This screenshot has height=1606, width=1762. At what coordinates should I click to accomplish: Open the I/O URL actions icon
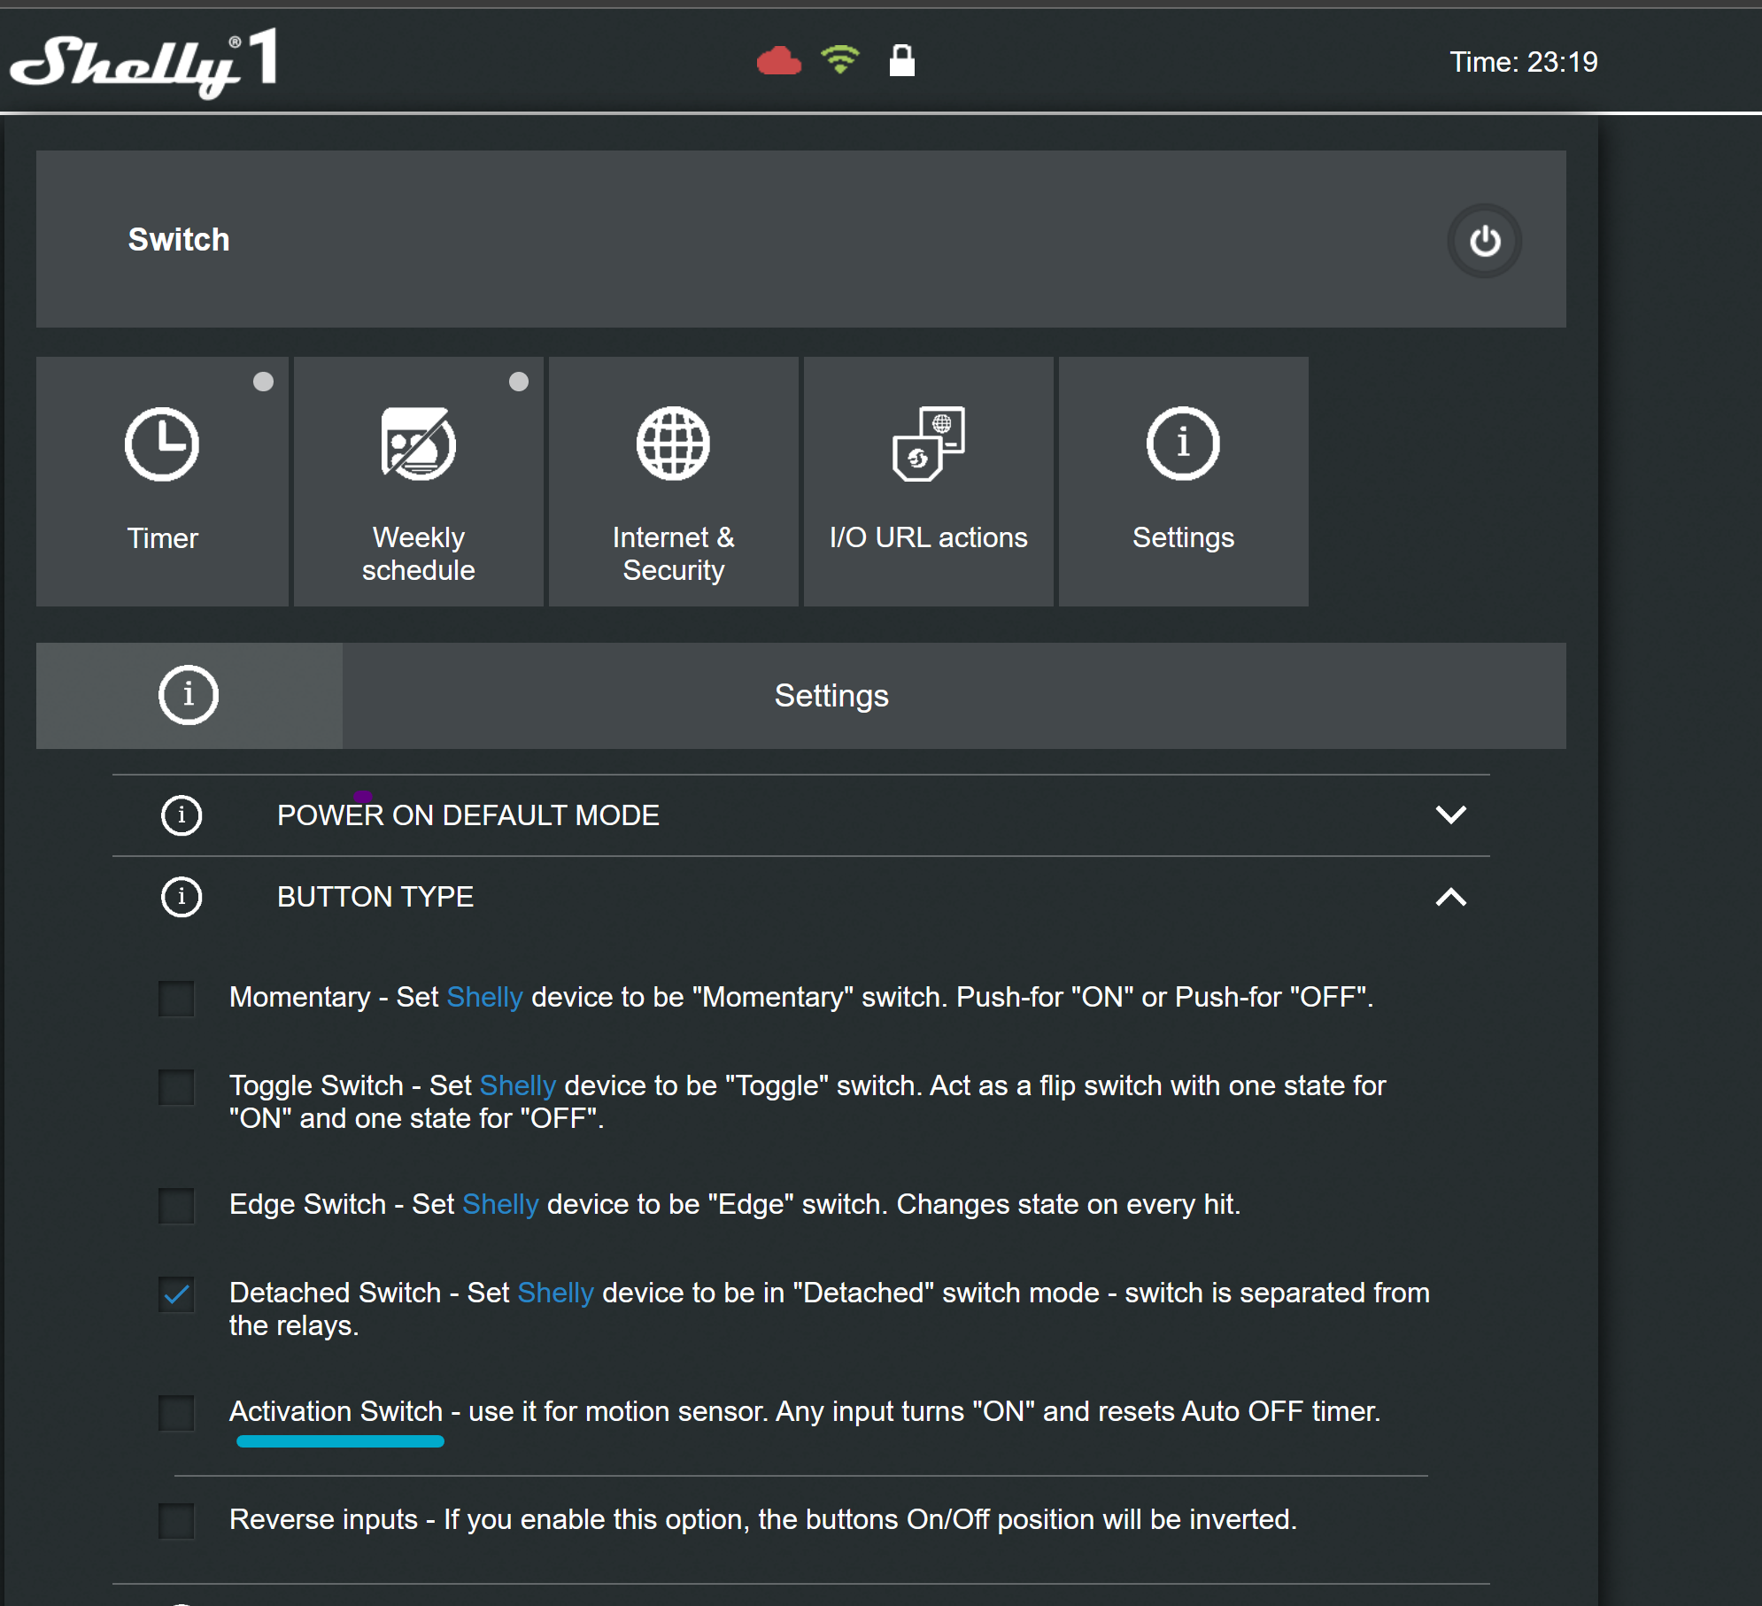tap(928, 444)
